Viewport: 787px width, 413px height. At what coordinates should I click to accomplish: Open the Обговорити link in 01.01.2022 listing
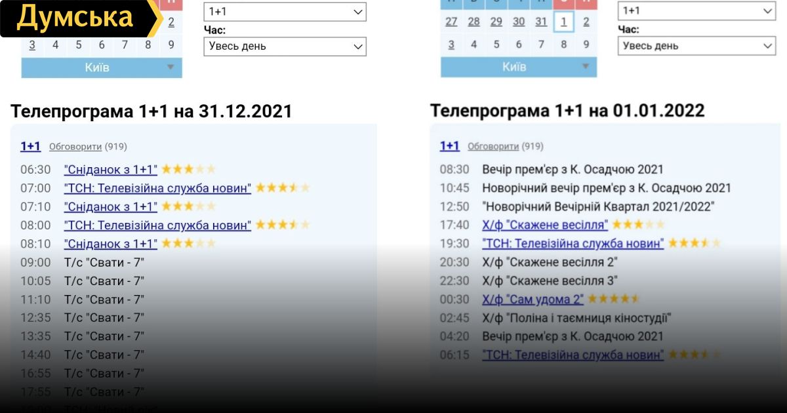tap(493, 146)
